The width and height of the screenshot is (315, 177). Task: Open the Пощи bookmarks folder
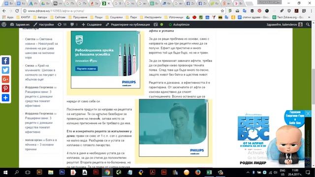[96, 18]
